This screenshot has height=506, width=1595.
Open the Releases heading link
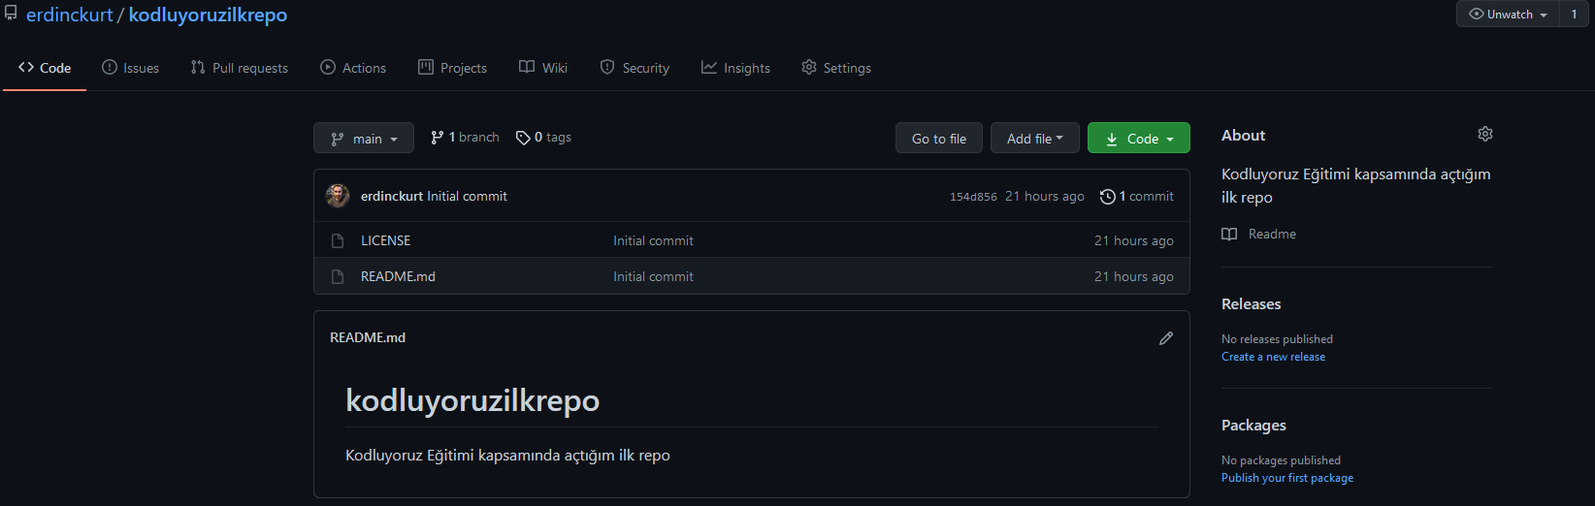click(1251, 304)
